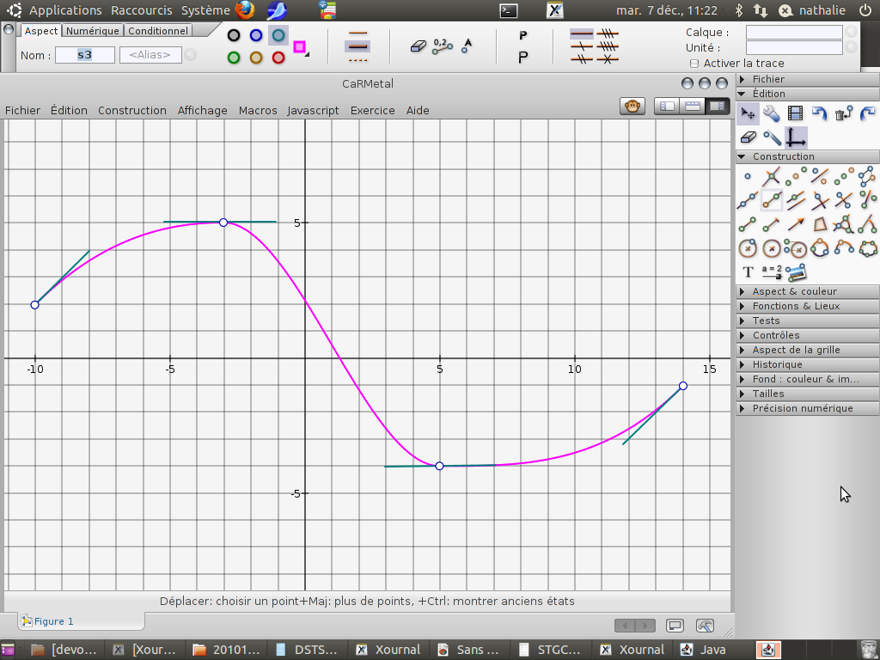Click the Nom input field

tap(84, 55)
